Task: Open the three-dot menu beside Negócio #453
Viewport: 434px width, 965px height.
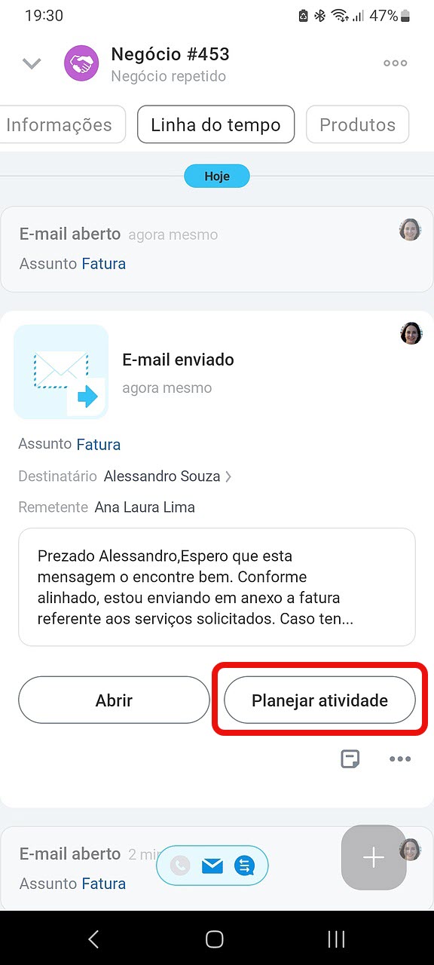Action: pos(396,63)
